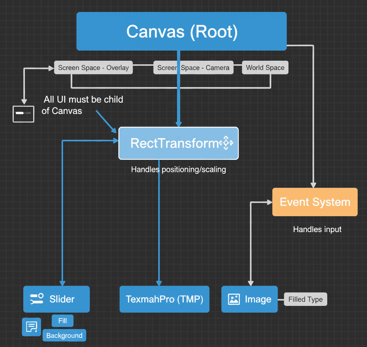Open the note icon beside the Fill tag

(31, 327)
